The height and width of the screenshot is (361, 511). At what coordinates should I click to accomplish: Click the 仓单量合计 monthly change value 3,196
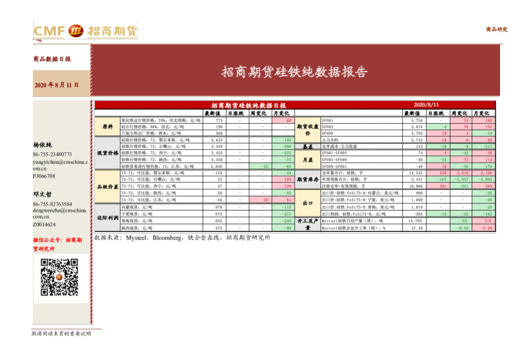486,173
